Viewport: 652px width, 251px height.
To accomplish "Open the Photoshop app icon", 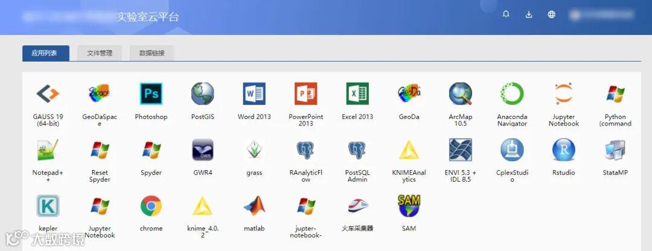I will pyautogui.click(x=151, y=94).
